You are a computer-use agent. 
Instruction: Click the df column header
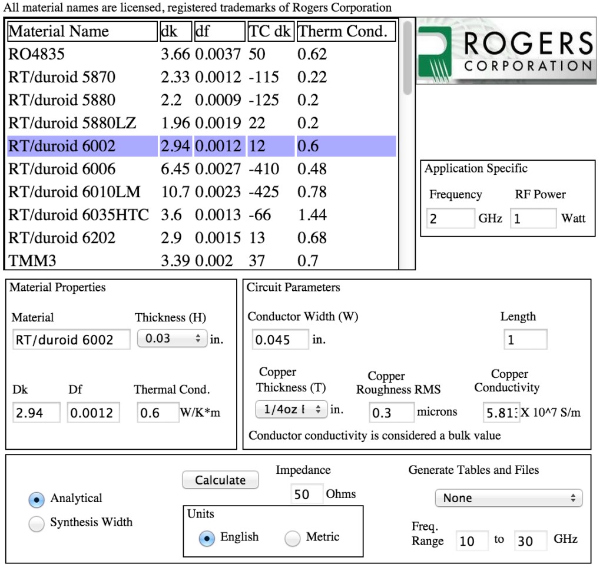[x=220, y=31]
